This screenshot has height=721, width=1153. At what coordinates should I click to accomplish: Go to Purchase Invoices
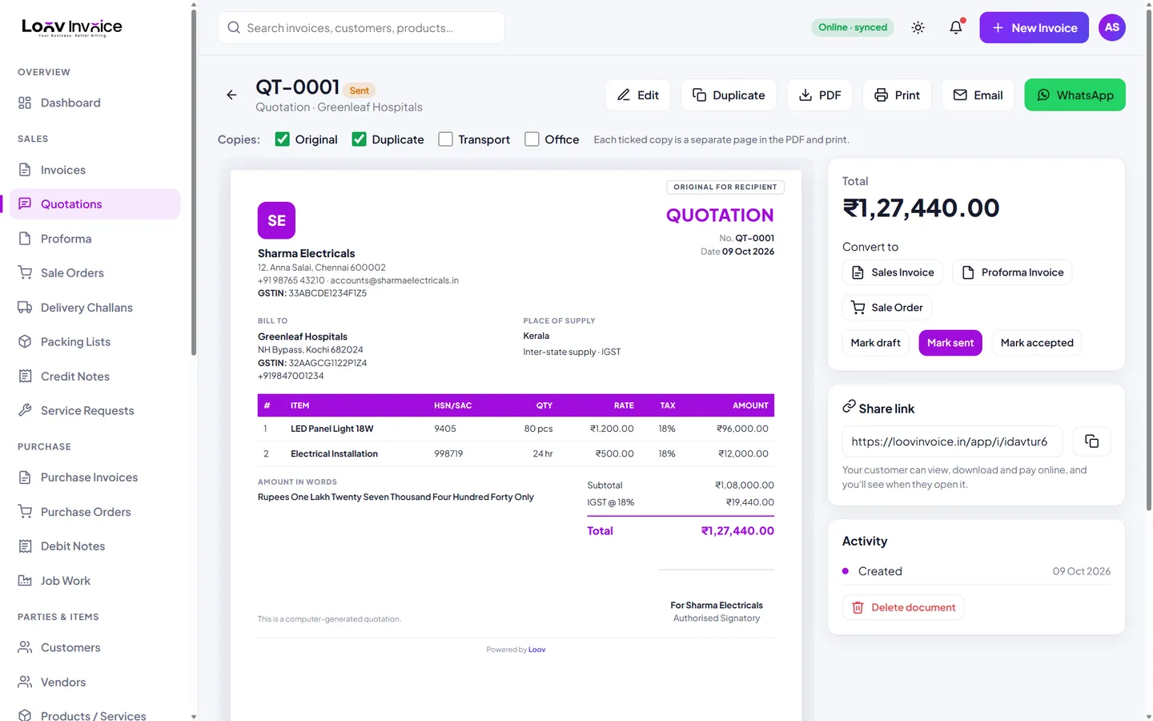point(94,477)
